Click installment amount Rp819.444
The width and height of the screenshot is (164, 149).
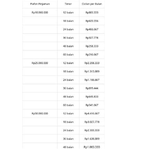coord(92,88)
